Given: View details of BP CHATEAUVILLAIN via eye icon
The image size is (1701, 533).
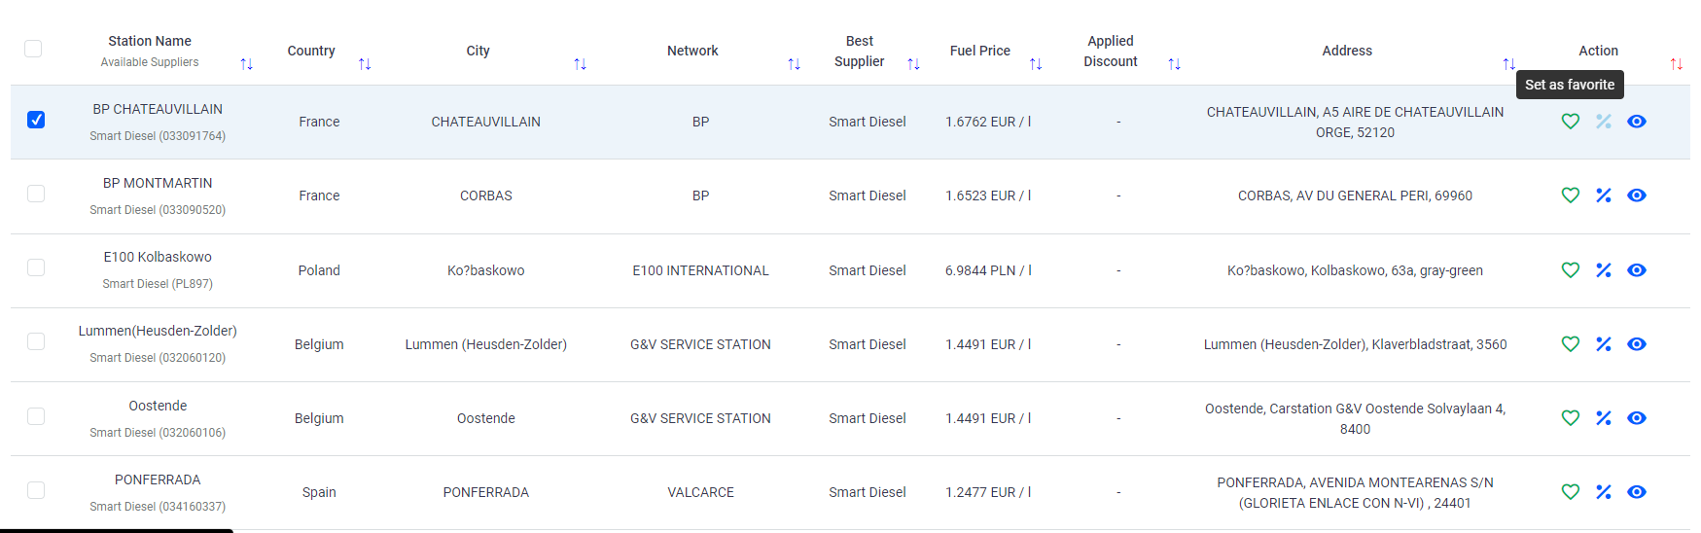Looking at the screenshot, I should 1637,122.
